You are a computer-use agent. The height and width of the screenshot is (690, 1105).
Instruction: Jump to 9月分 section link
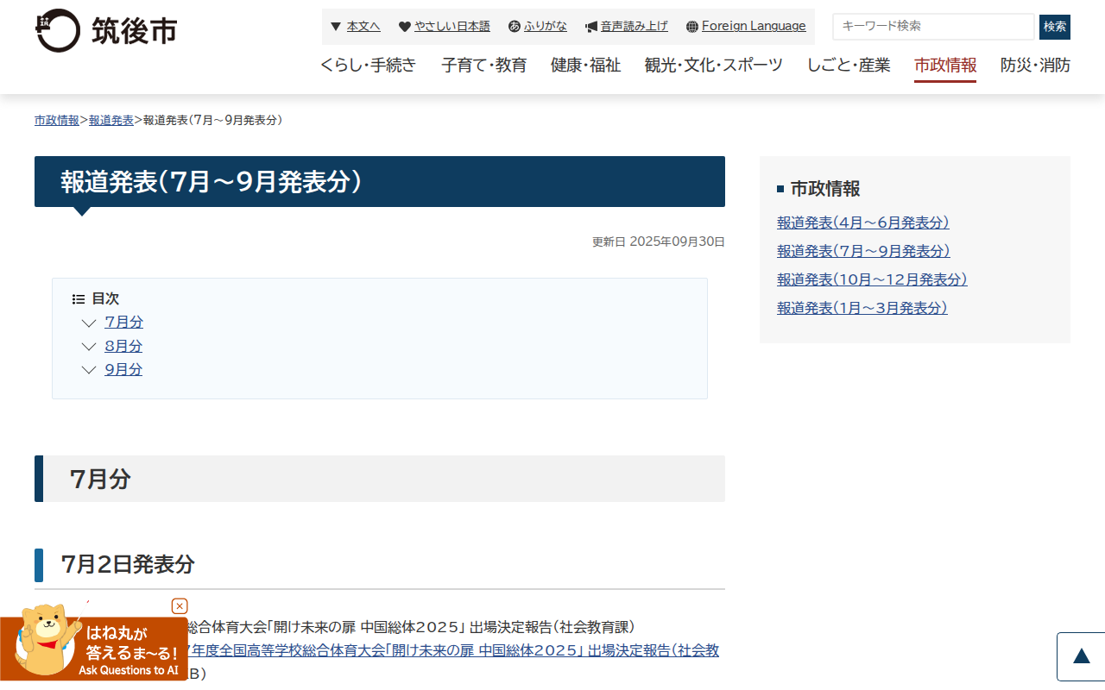coord(123,370)
